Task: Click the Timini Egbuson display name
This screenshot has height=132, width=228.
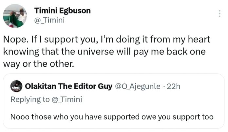Action: tap(62, 10)
